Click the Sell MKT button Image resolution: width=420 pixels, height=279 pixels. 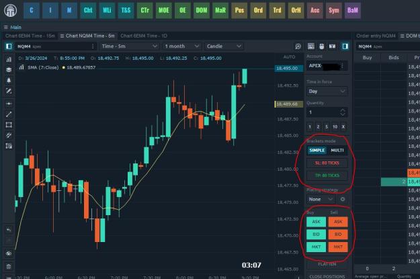[x=338, y=247]
